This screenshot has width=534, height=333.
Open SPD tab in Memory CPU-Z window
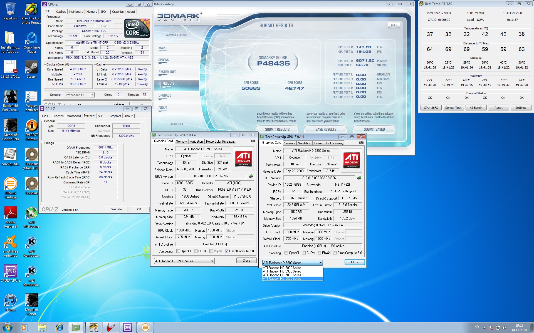click(101, 116)
